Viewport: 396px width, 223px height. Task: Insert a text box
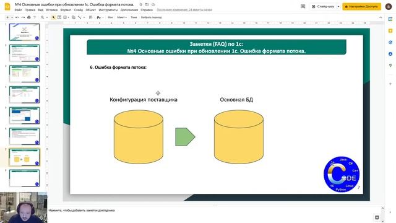coord(59,17)
